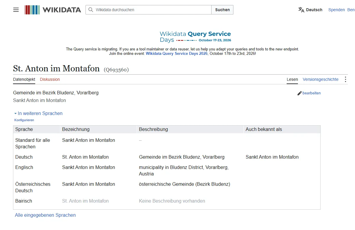
Task: Switch to the Diskussion tab
Action: click(50, 79)
